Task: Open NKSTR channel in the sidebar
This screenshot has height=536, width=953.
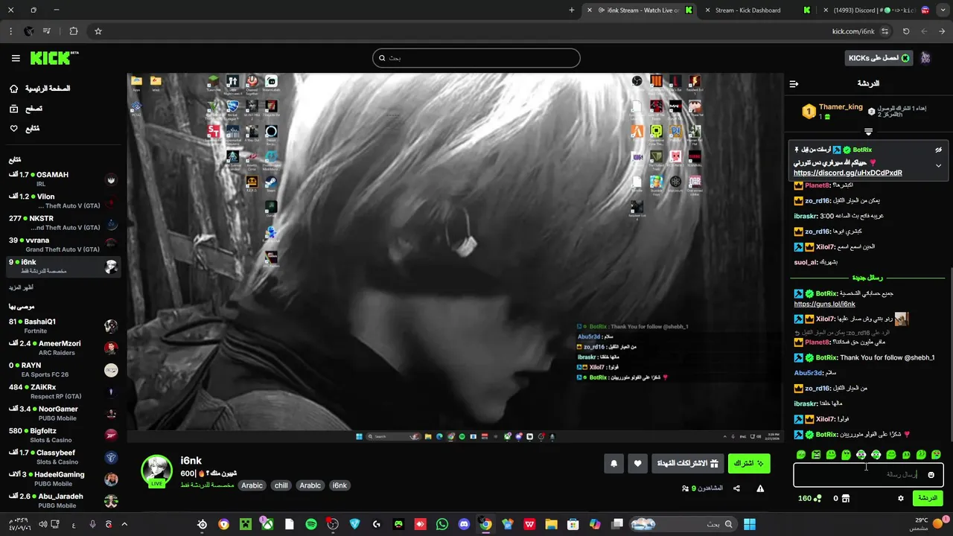Action: 63,223
